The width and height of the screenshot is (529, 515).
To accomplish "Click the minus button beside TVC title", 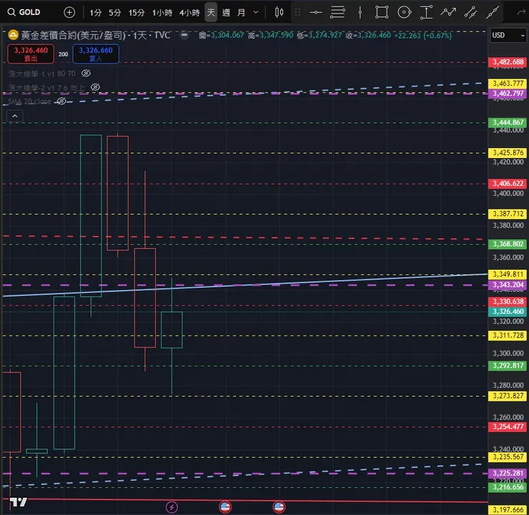I will coord(184,34).
